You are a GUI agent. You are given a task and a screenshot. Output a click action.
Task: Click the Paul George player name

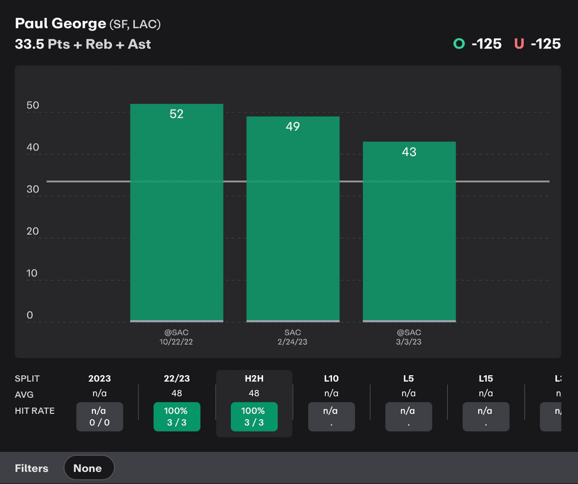coord(60,24)
